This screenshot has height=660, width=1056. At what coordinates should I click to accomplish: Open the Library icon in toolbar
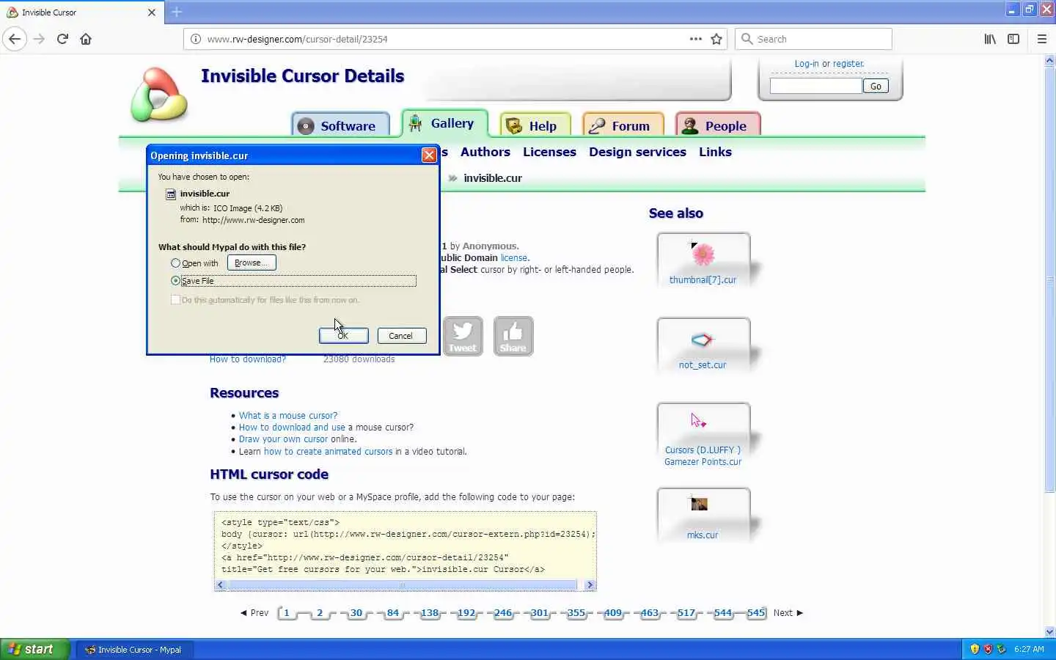[990, 39]
